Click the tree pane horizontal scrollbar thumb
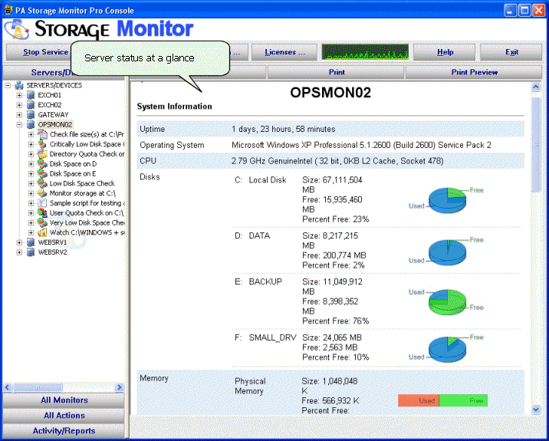 (38, 387)
